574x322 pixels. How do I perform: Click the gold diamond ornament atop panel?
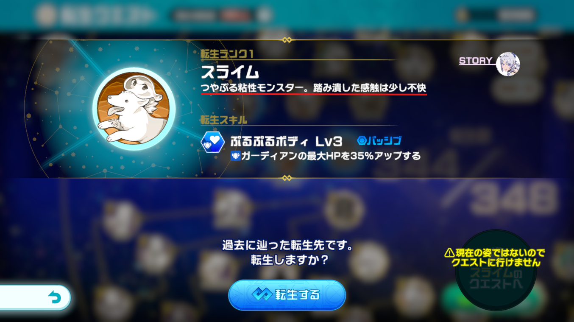pyautogui.click(x=287, y=40)
